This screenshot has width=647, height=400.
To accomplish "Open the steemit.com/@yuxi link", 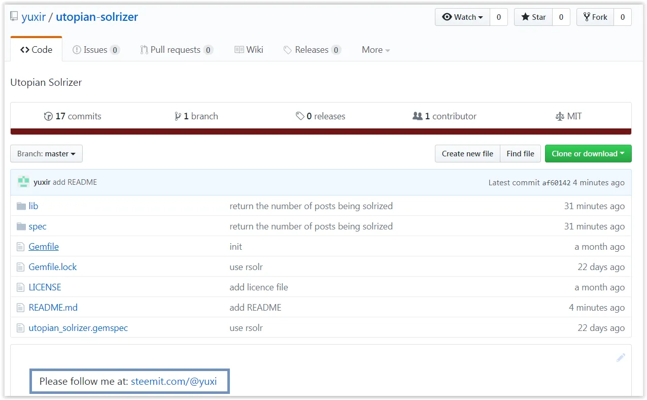I will (174, 381).
